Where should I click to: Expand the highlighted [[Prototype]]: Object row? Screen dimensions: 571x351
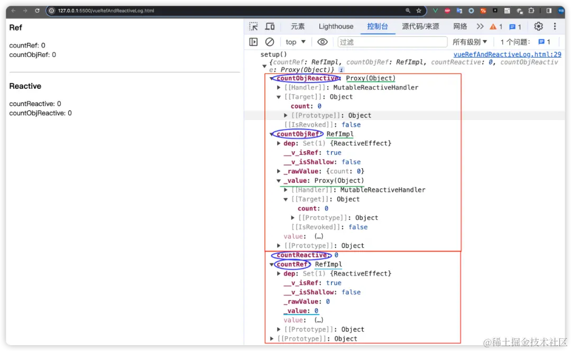point(286,115)
